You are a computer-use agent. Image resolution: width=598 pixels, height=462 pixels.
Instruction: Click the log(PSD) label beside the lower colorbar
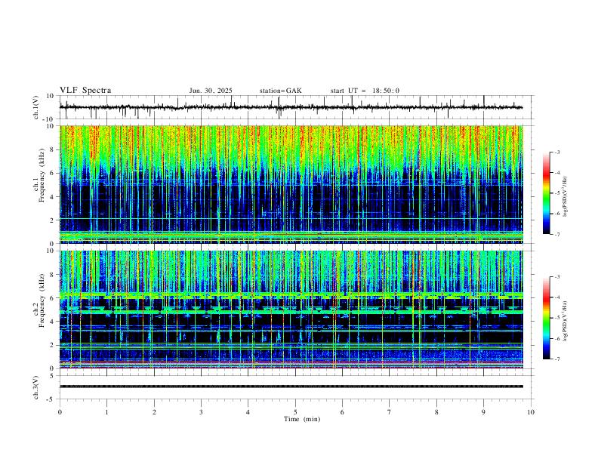566,321
